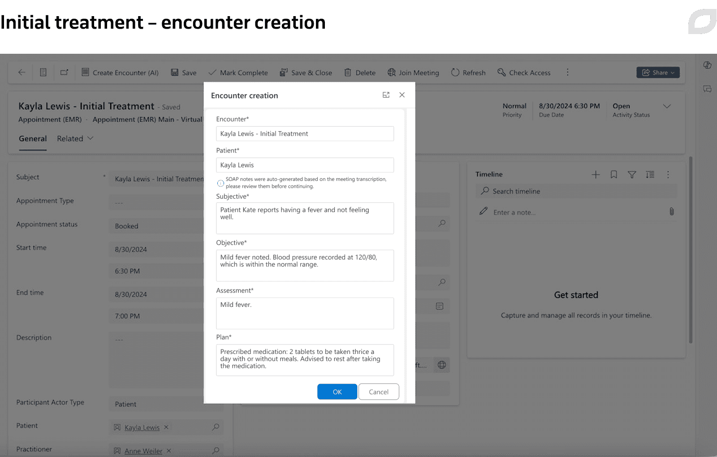Click the Normal Priority header value
The width and height of the screenshot is (717, 457).
click(514, 106)
